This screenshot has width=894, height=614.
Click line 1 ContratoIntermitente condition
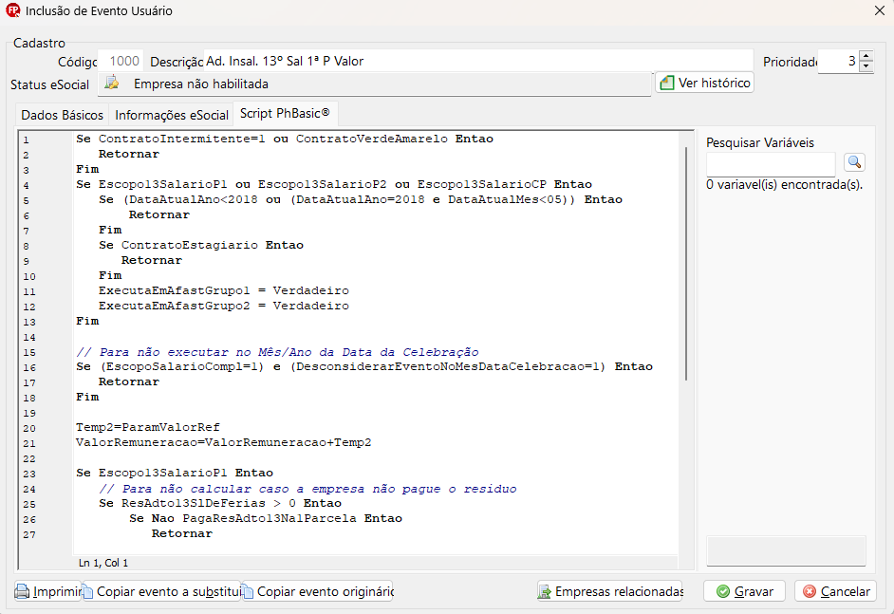point(285,139)
